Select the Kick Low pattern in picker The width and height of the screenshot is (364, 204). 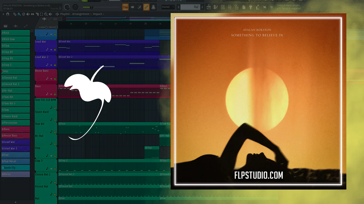click(15, 39)
